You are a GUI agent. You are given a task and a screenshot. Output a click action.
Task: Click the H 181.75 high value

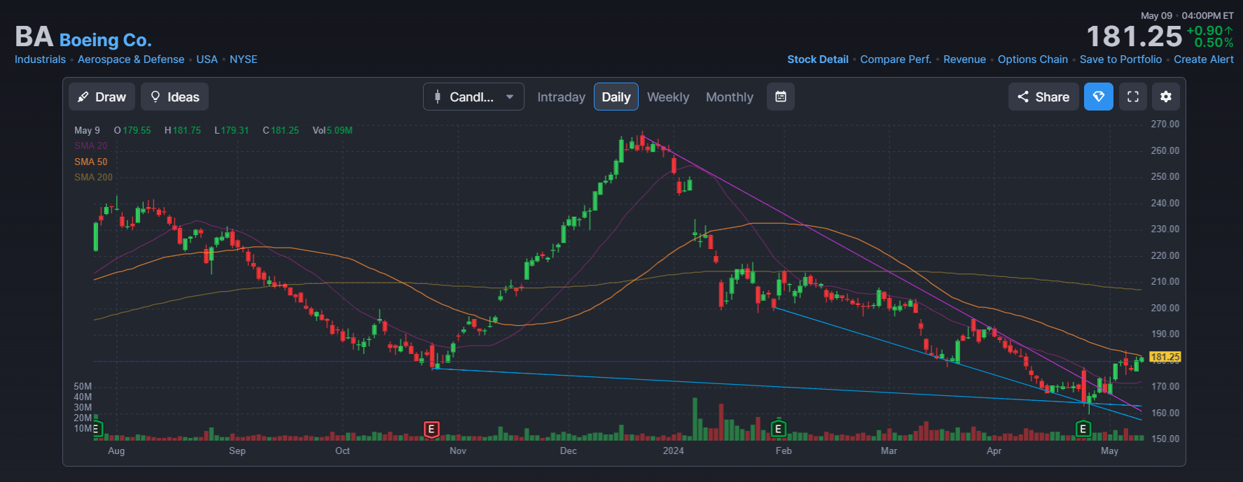(183, 130)
